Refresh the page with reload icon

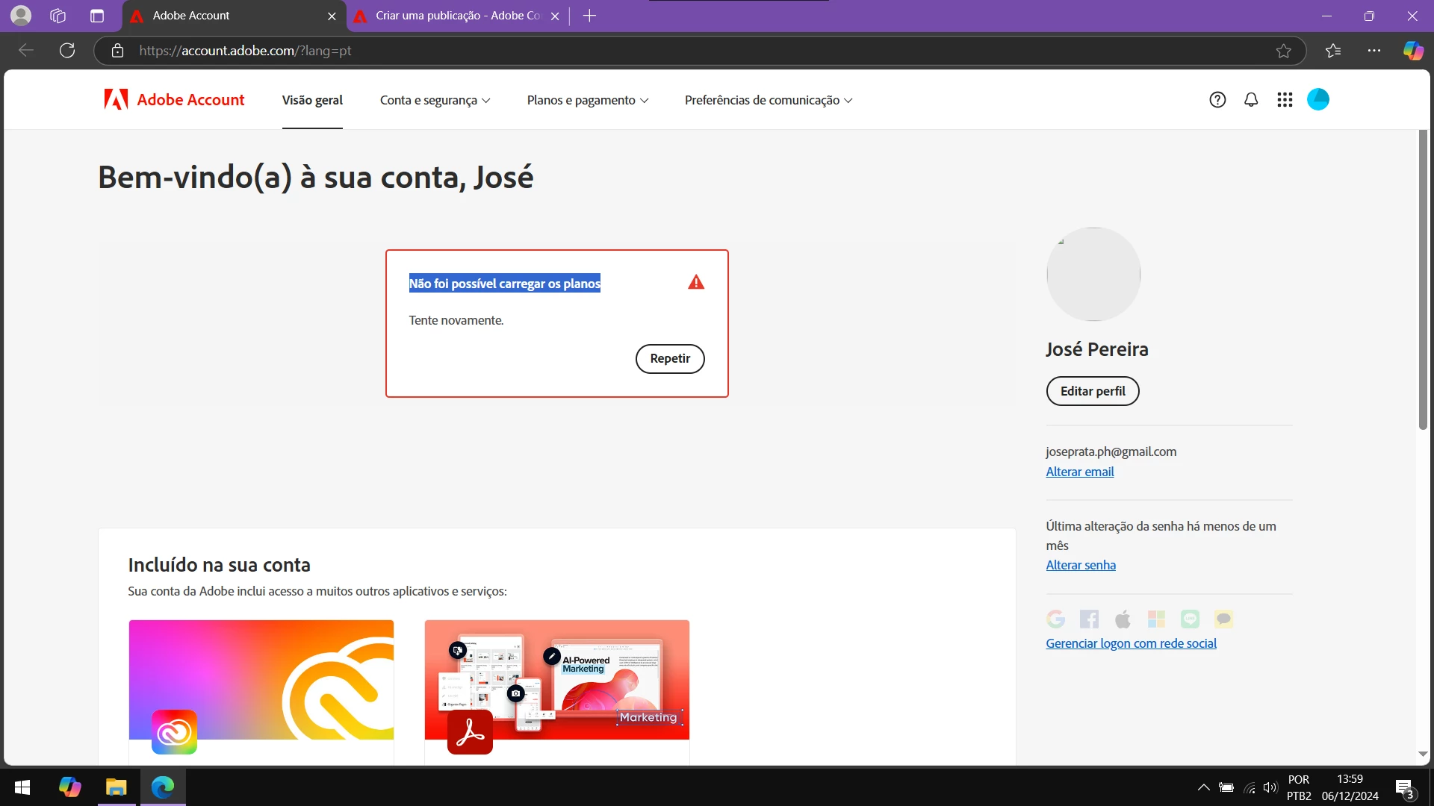(67, 51)
